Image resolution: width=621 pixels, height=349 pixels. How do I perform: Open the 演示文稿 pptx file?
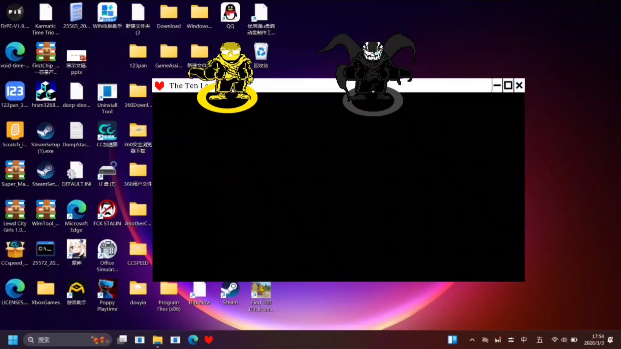[x=76, y=55]
